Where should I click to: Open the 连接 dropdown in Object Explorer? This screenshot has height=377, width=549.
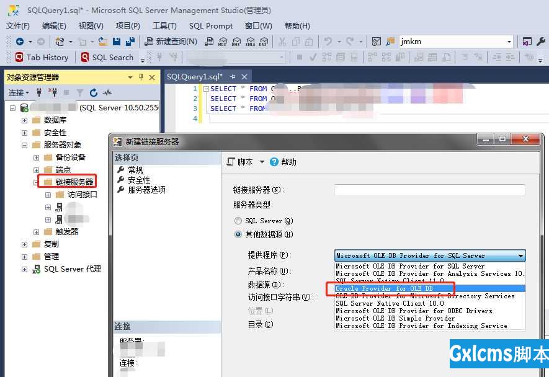pos(19,92)
